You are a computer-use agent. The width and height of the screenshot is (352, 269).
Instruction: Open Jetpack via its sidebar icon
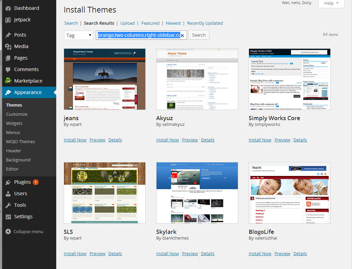coord(8,20)
